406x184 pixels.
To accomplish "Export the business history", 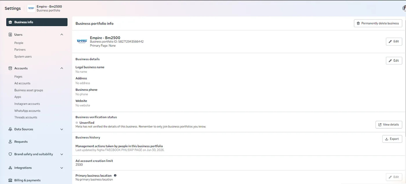I will pyautogui.click(x=392, y=139).
